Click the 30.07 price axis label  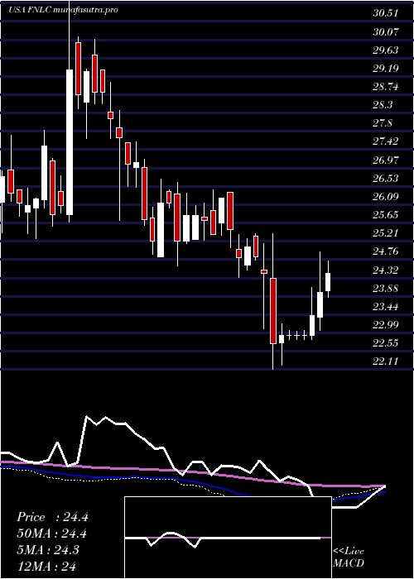click(x=386, y=31)
